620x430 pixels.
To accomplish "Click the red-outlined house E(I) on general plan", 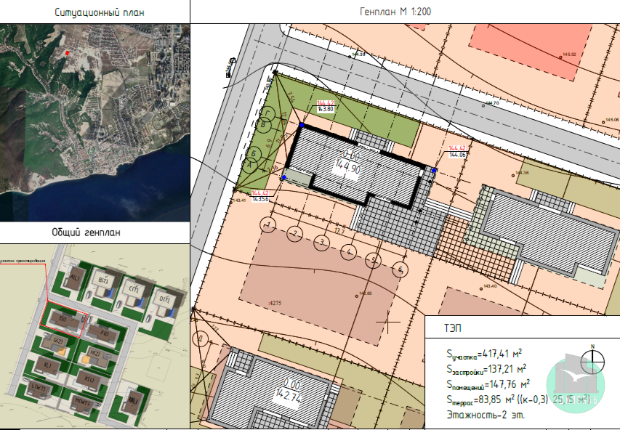I will click(65, 319).
